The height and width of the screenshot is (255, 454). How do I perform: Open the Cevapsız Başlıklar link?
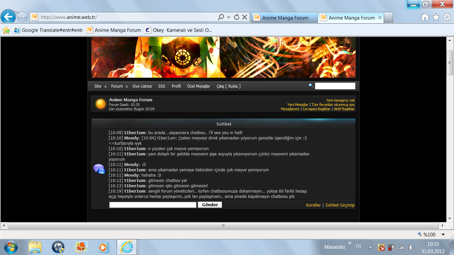point(316,109)
